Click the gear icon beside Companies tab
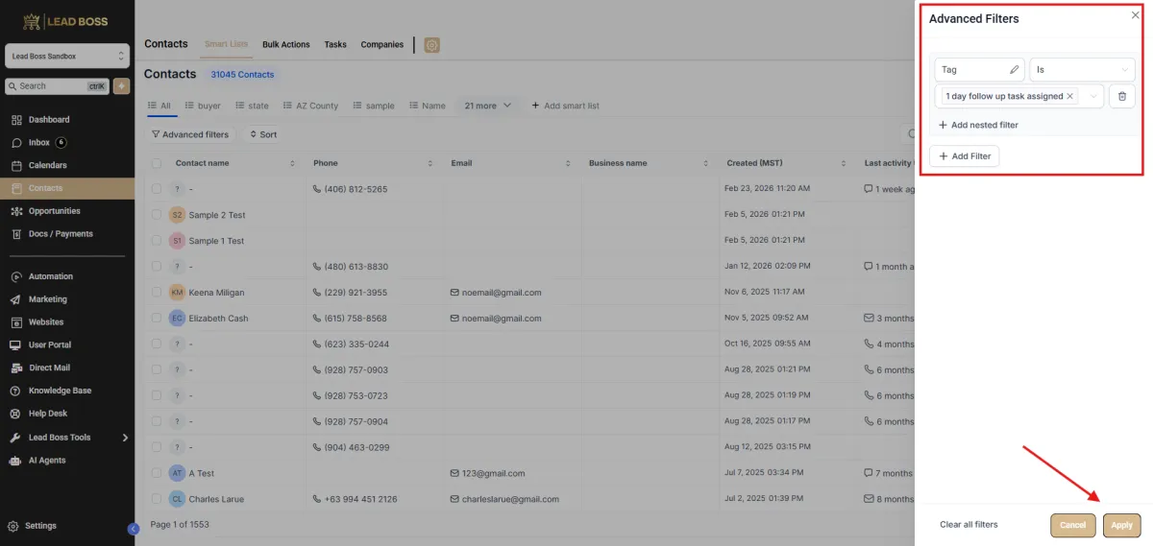Image resolution: width=1153 pixels, height=546 pixels. [431, 45]
